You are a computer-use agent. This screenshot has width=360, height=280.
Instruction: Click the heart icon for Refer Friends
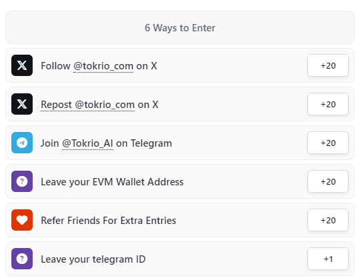(22, 220)
